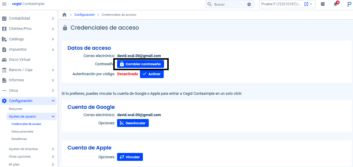This screenshot has height=167, width=353.
Task: Click the Informes chart icon
Action: tap(4, 80)
